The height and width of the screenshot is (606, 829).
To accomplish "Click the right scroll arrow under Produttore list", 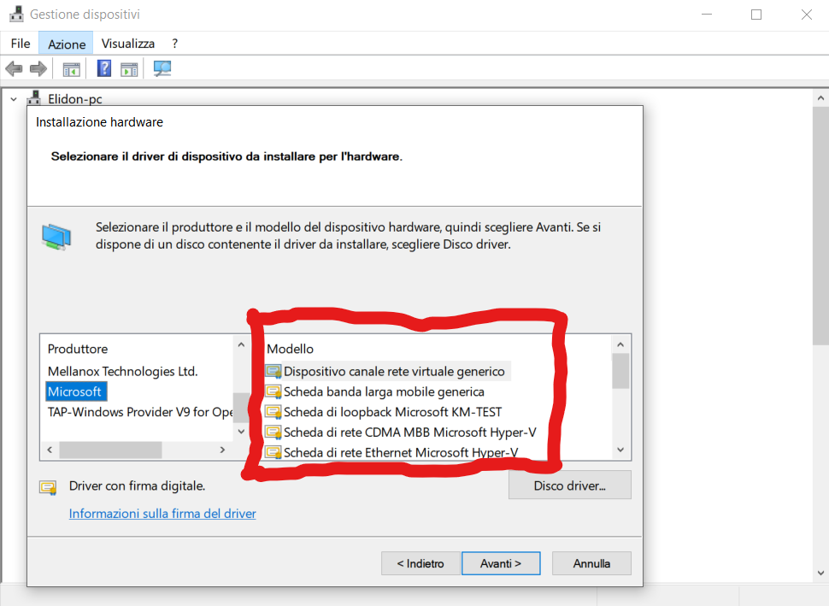I will pyautogui.click(x=224, y=449).
